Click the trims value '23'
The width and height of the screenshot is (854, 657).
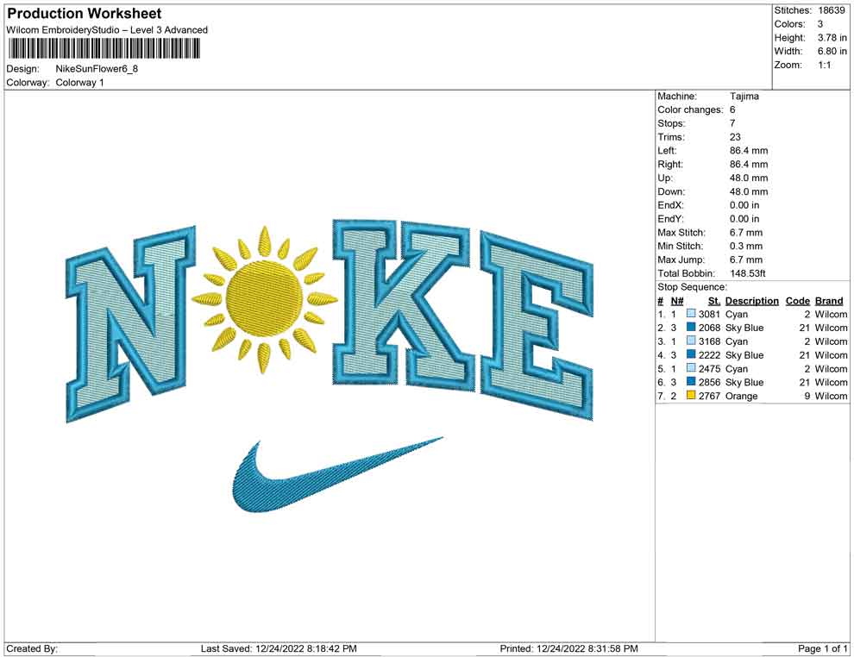(735, 137)
